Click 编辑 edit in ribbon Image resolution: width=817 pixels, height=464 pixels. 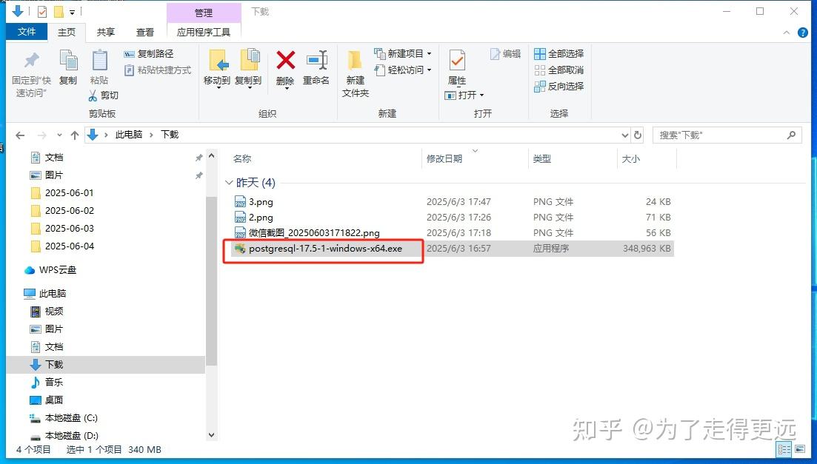(x=505, y=53)
